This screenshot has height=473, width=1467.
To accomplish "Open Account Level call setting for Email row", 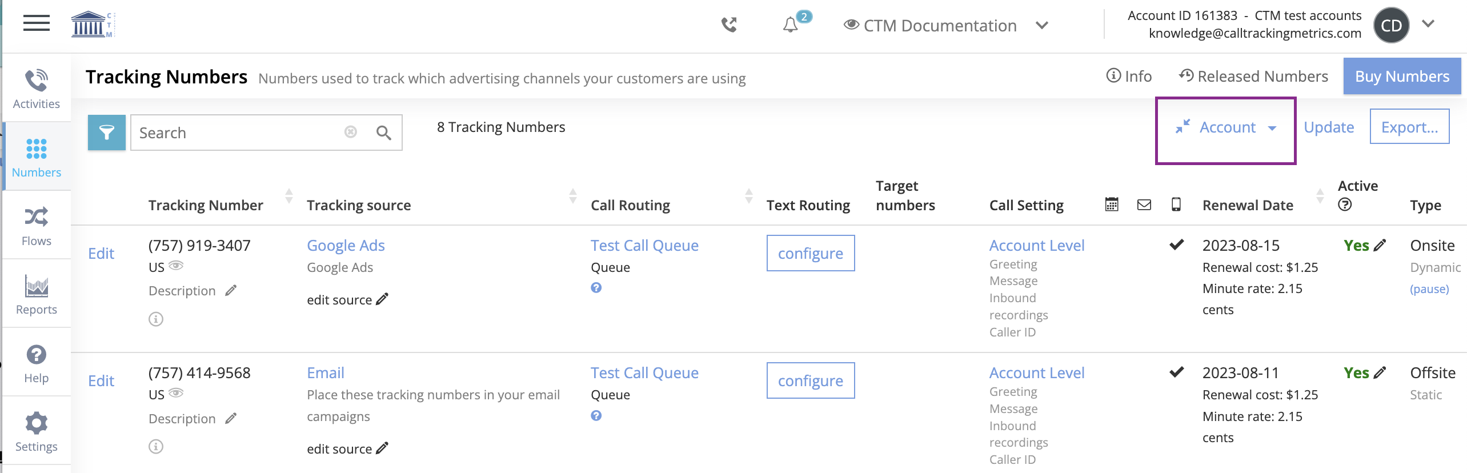I will [x=1037, y=372].
